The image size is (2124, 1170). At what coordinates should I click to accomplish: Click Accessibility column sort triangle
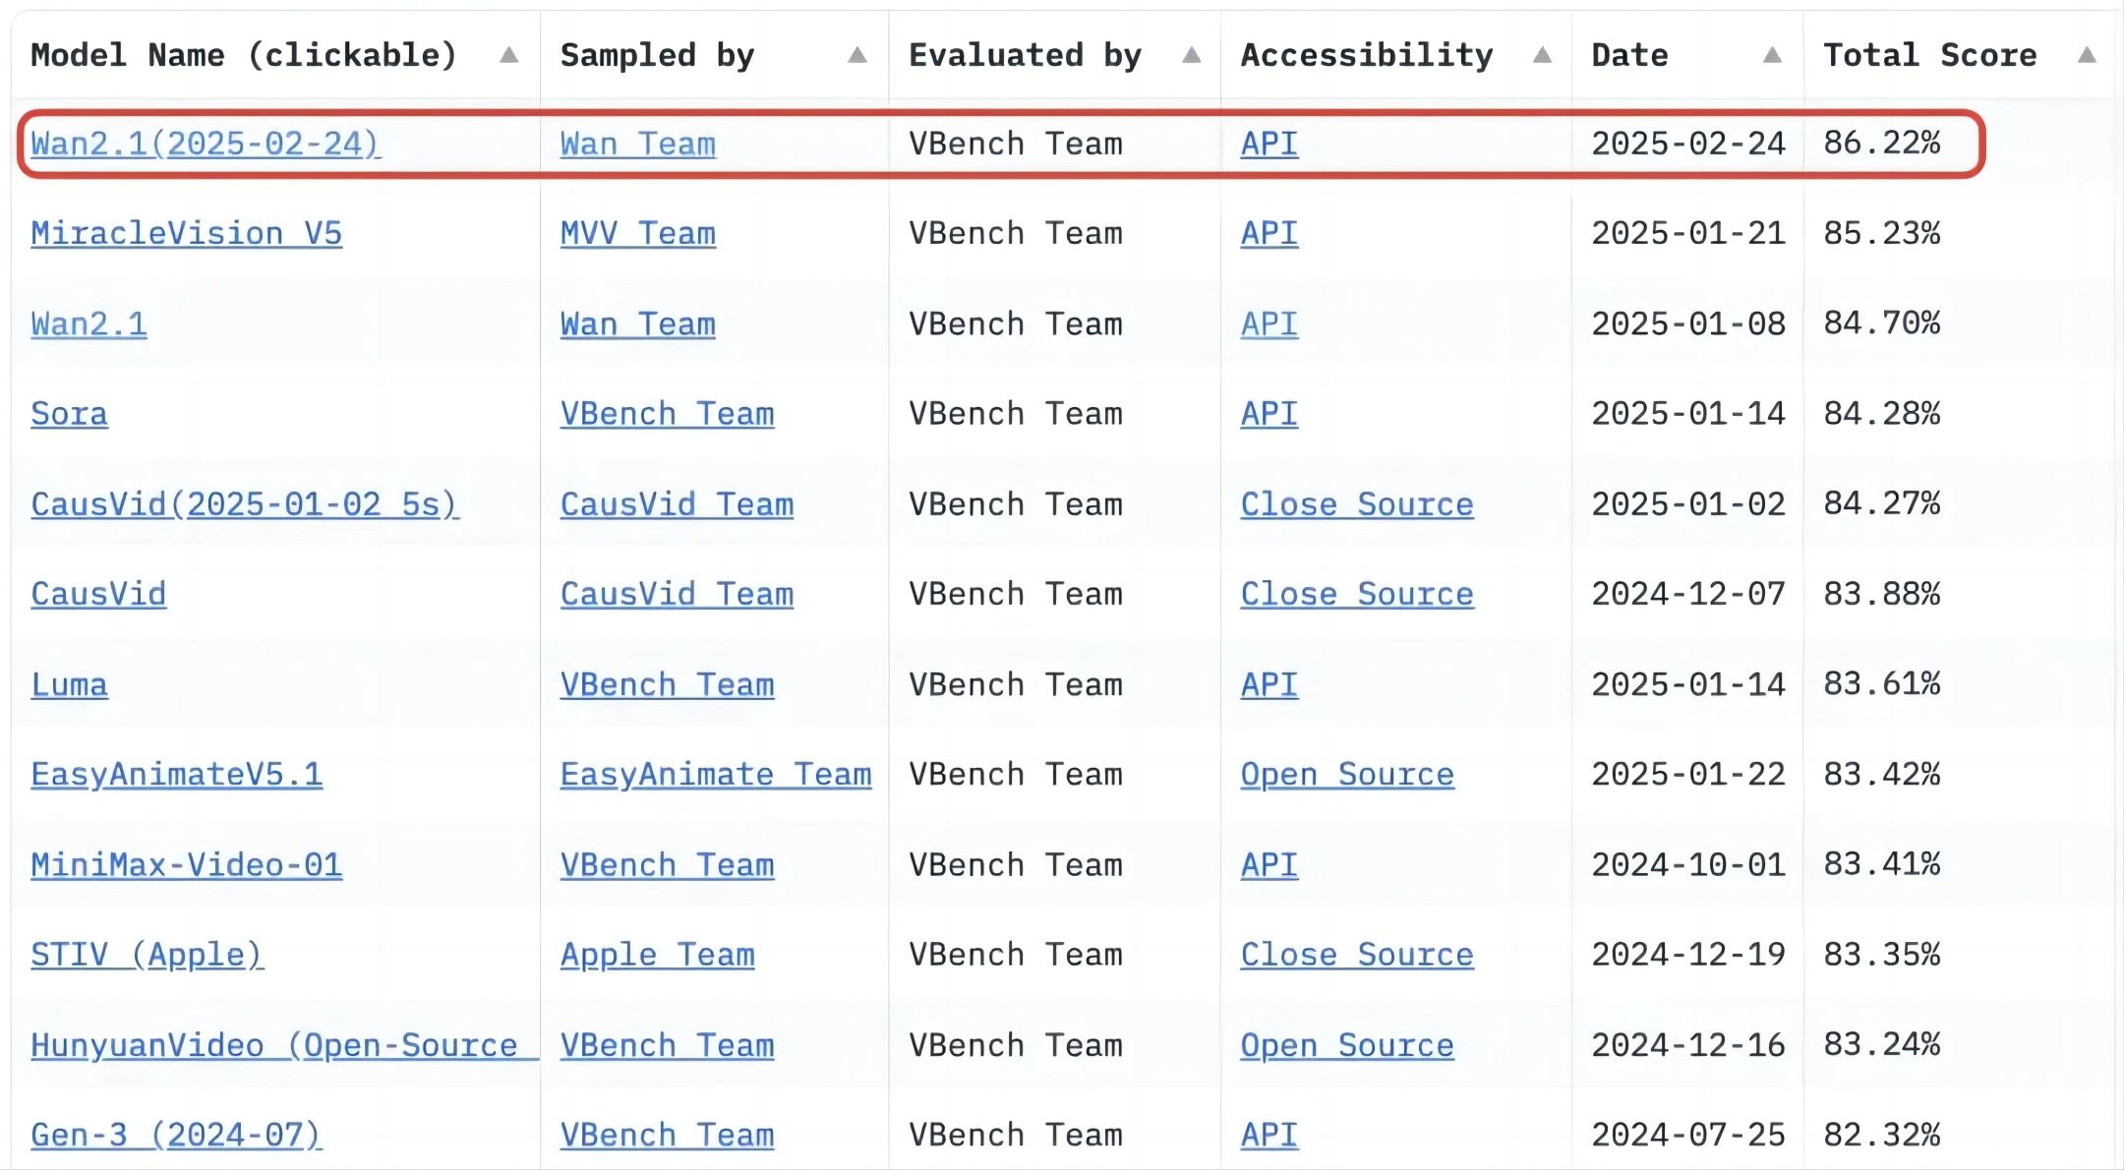point(1542,55)
